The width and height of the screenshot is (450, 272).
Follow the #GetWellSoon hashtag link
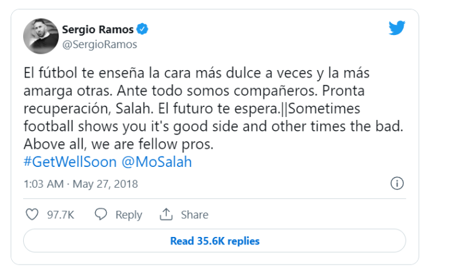tap(69, 162)
